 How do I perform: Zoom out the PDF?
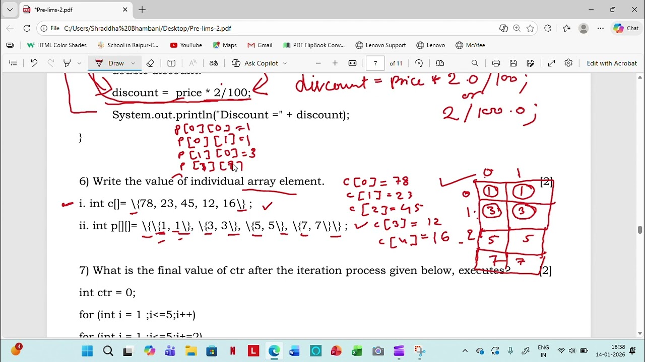click(x=318, y=63)
